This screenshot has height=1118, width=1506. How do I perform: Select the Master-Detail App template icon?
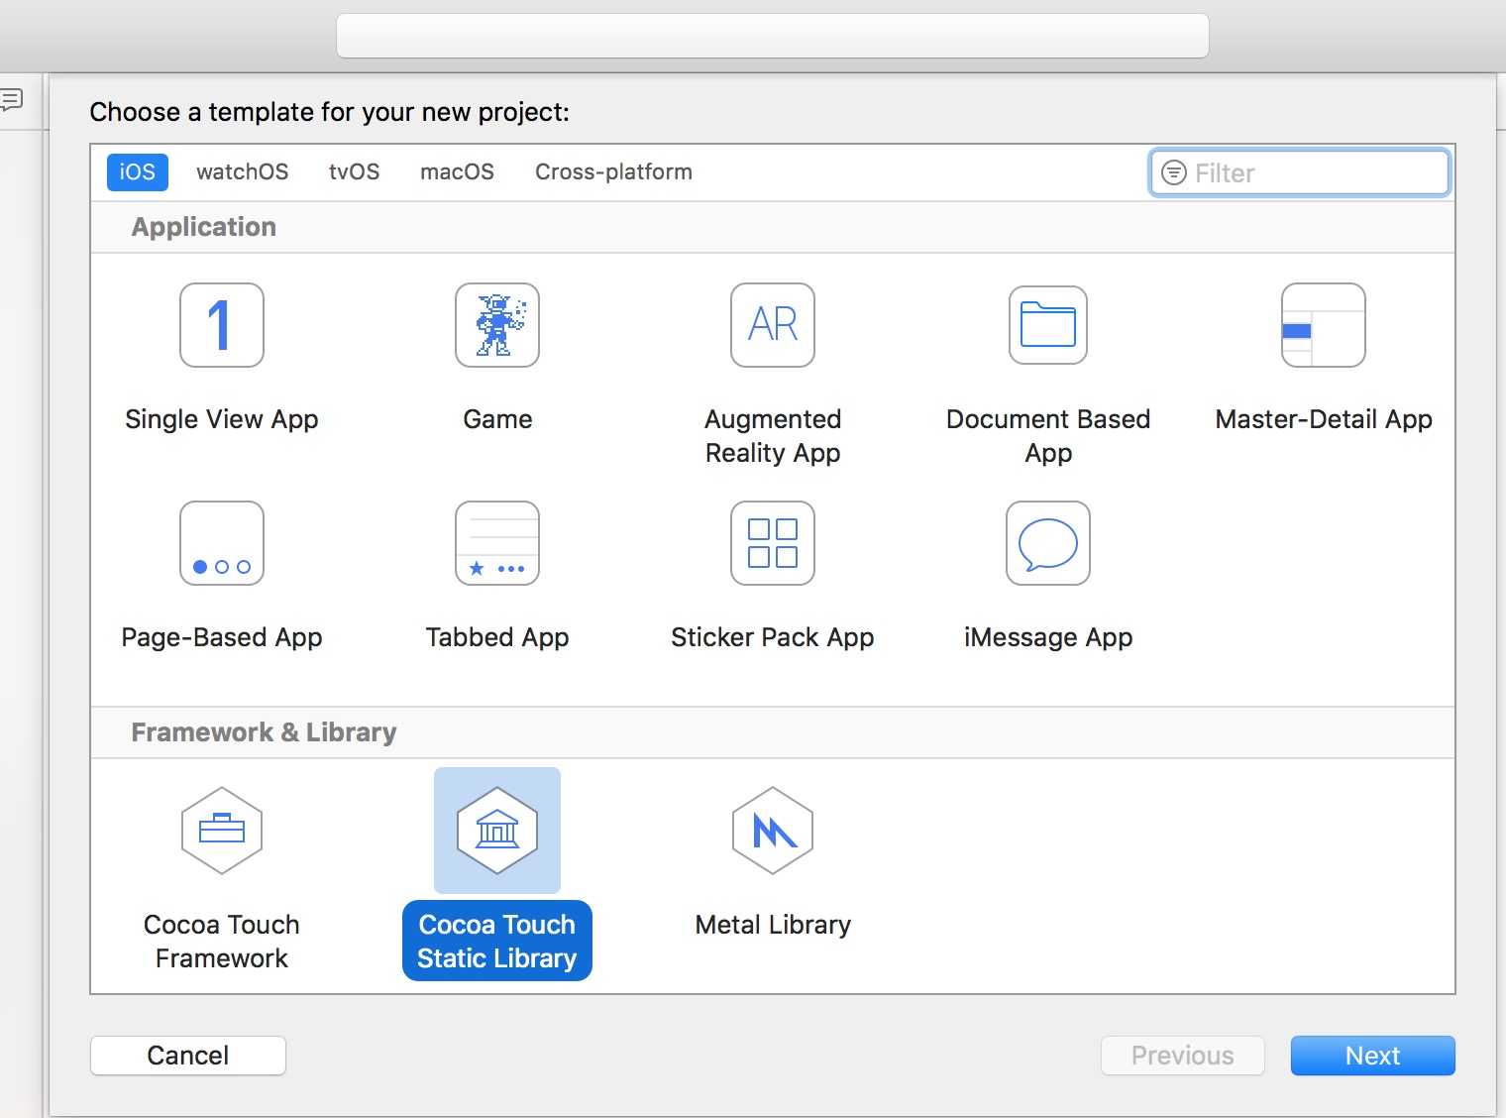pyautogui.click(x=1324, y=325)
